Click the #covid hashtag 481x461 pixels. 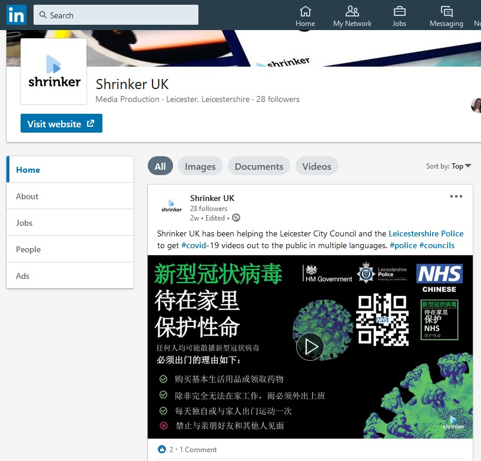(x=194, y=245)
